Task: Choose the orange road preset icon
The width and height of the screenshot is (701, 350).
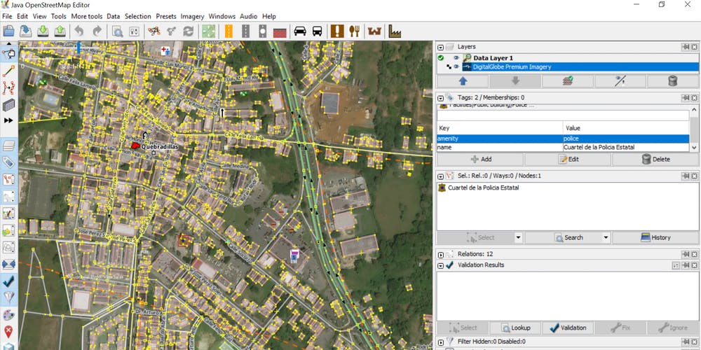Action: coord(229,31)
